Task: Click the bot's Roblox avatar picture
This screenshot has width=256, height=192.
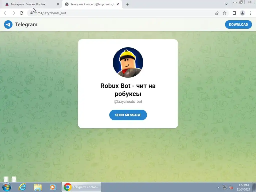Action: point(128,62)
